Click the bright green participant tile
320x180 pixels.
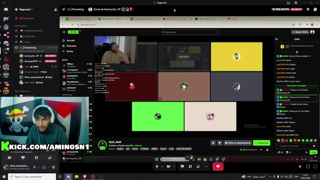158,116
